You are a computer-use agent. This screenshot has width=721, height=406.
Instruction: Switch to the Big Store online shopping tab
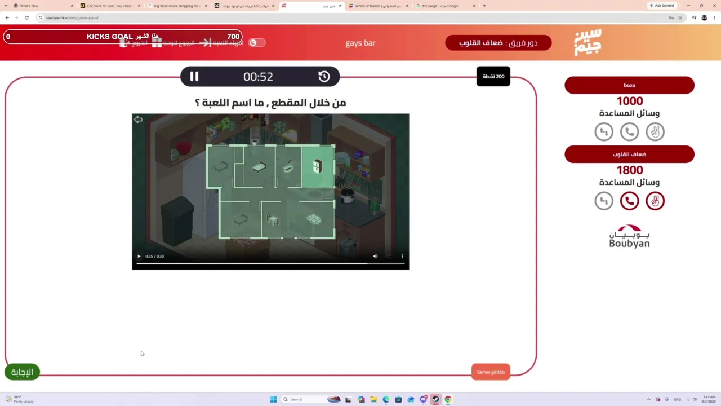click(177, 6)
